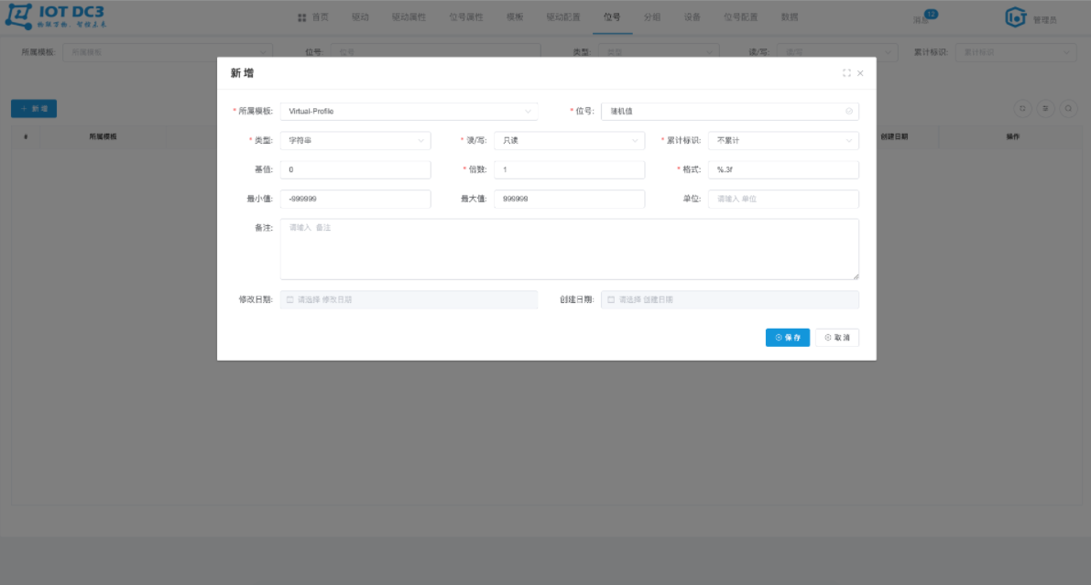This screenshot has height=585, width=1091.
Task: Click the refresh table icon
Action: (x=1022, y=109)
